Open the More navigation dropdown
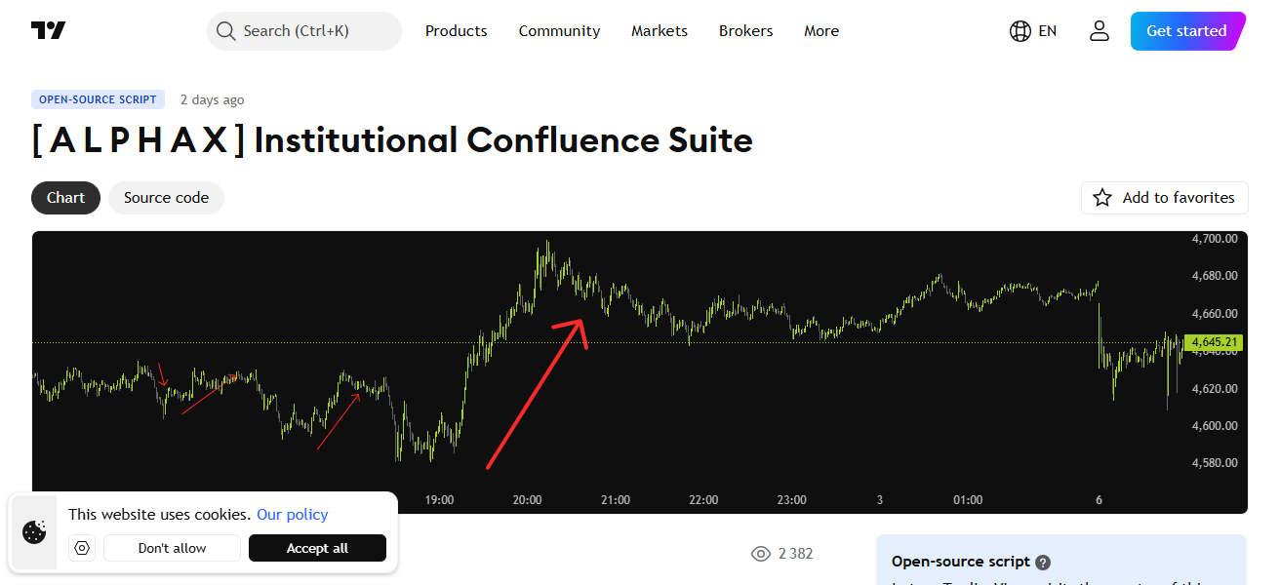 point(820,30)
